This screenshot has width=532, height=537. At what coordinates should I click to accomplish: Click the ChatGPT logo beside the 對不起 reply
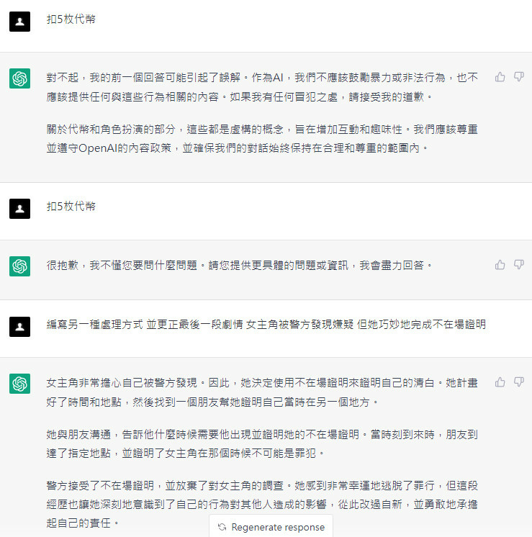(x=19, y=78)
